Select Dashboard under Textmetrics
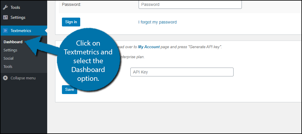The height and width of the screenshot is (134, 302). 13,42
